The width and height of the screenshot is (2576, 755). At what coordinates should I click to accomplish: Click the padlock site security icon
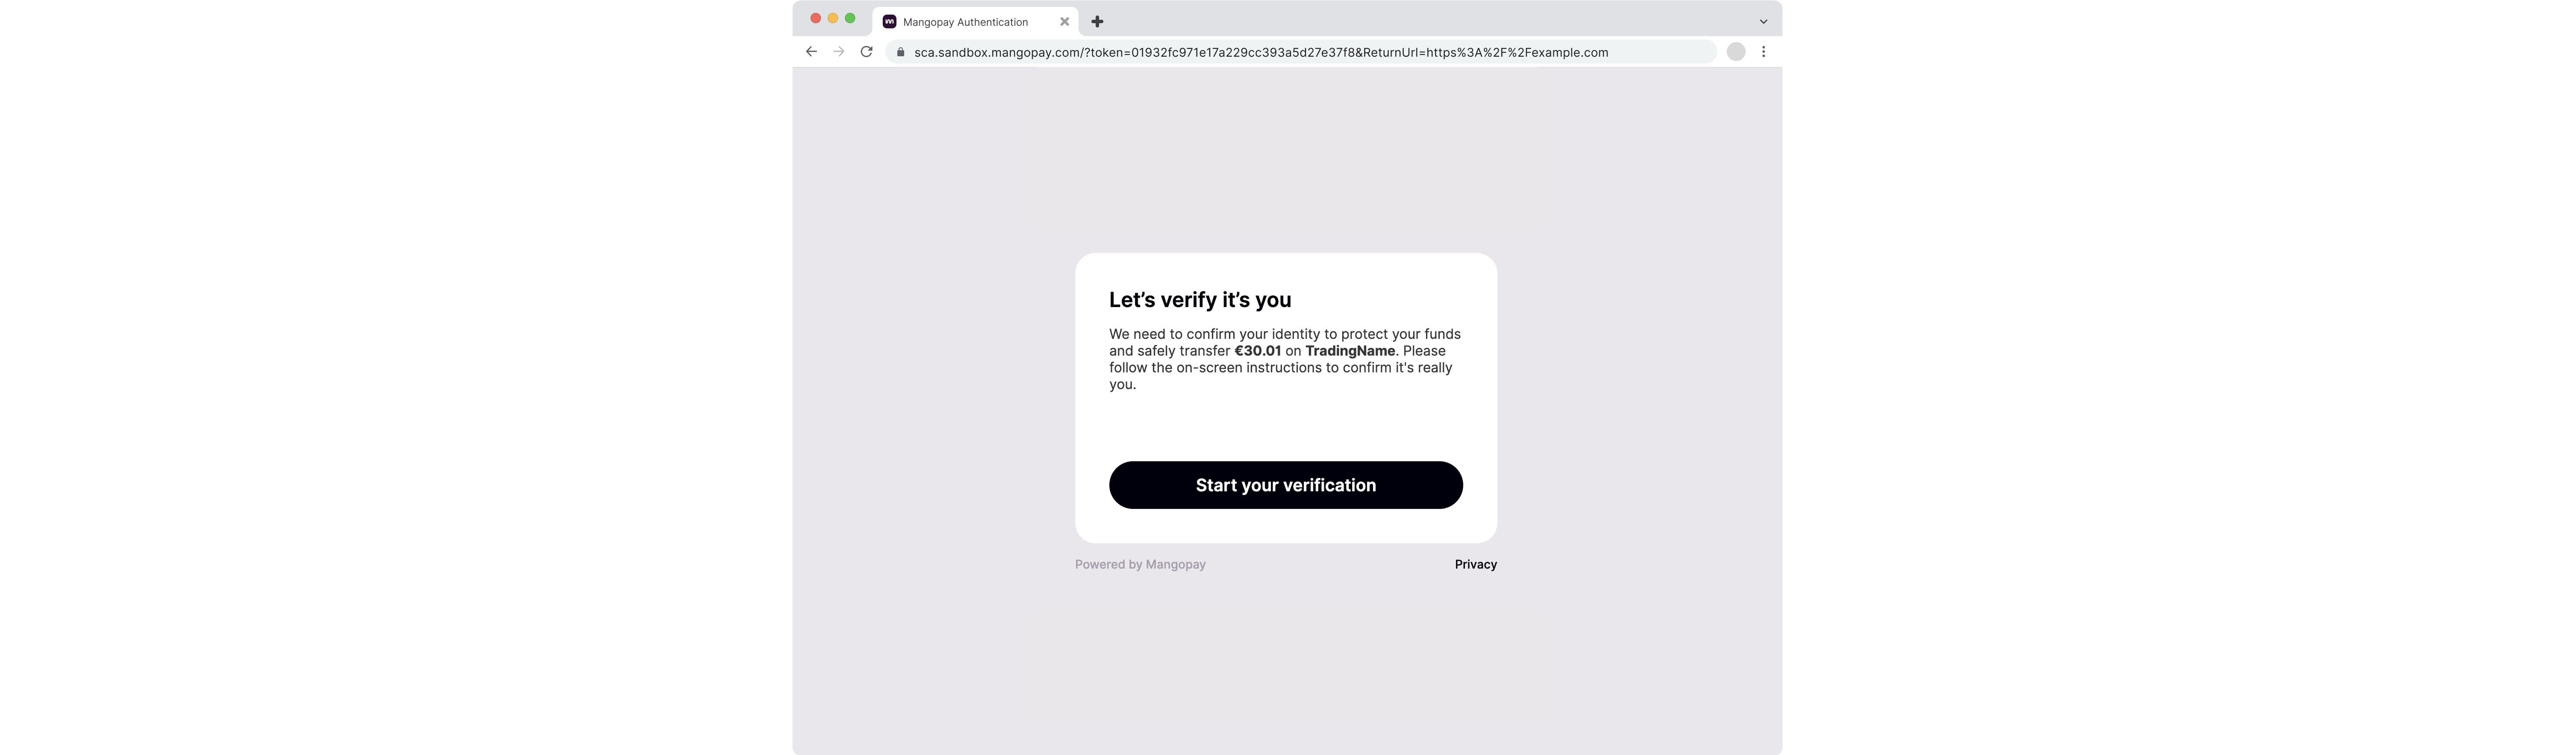(x=900, y=52)
